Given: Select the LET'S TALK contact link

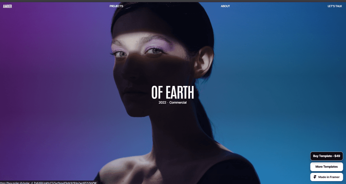Looking at the screenshot, I should pos(334,6).
